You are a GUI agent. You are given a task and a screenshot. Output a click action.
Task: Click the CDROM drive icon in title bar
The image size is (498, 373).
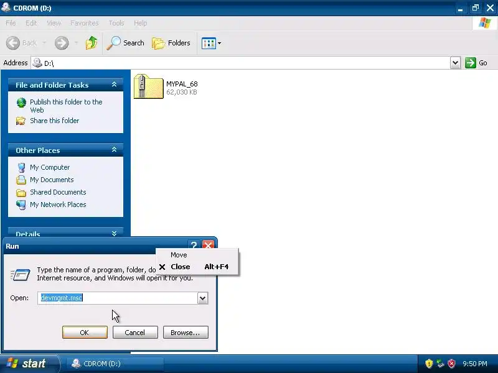[6, 7]
